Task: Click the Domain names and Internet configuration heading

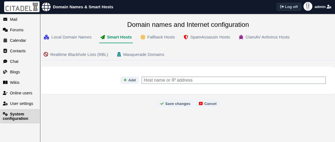Action: tap(188, 25)
